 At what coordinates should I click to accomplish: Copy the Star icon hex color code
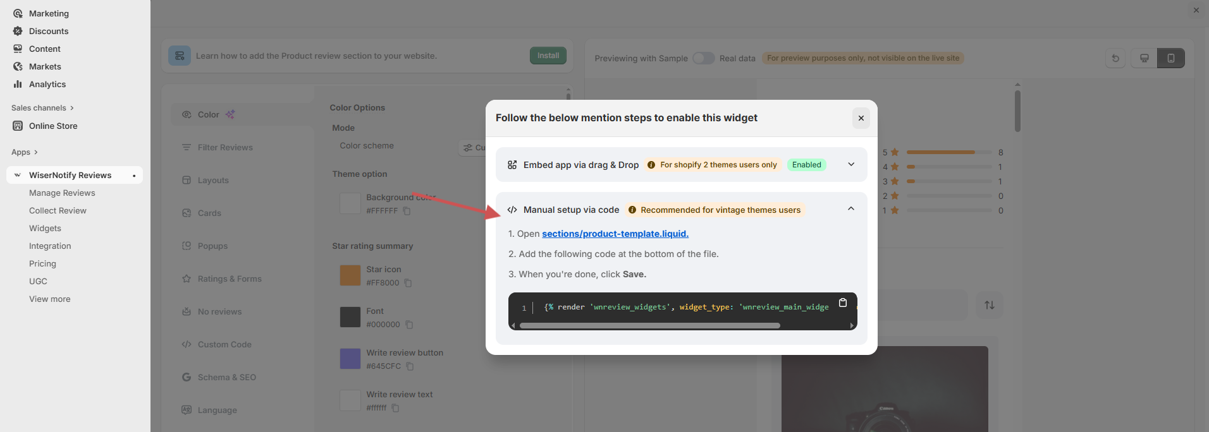point(408,283)
